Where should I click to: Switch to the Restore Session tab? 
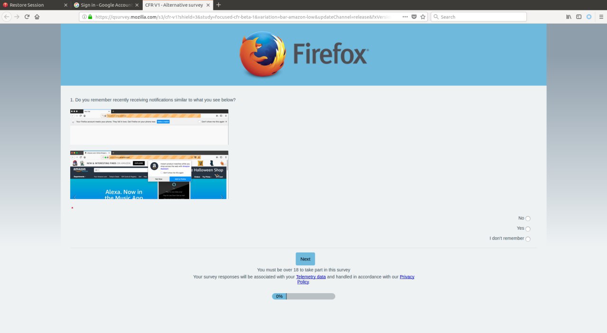(36, 5)
